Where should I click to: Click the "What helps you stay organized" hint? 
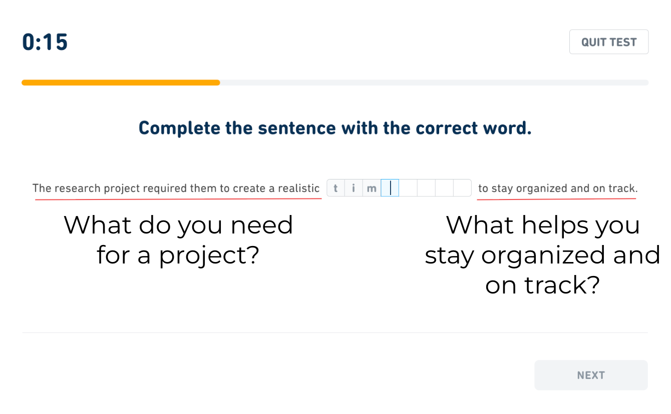tap(543, 255)
